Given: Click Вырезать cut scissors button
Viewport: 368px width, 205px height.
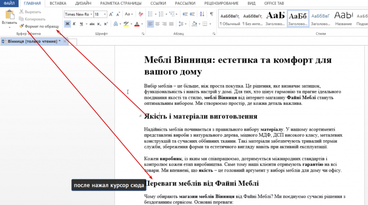Looking at the screenshot, I should (30, 11).
